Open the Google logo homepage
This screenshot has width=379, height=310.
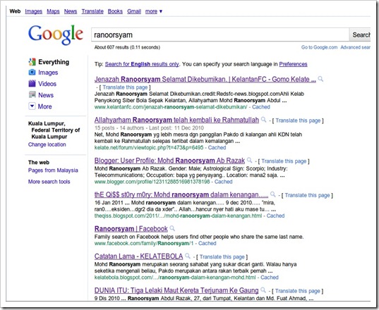coord(56,35)
